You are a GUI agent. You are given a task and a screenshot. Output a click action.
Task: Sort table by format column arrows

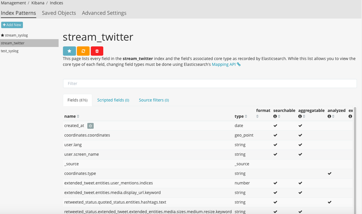258,116
